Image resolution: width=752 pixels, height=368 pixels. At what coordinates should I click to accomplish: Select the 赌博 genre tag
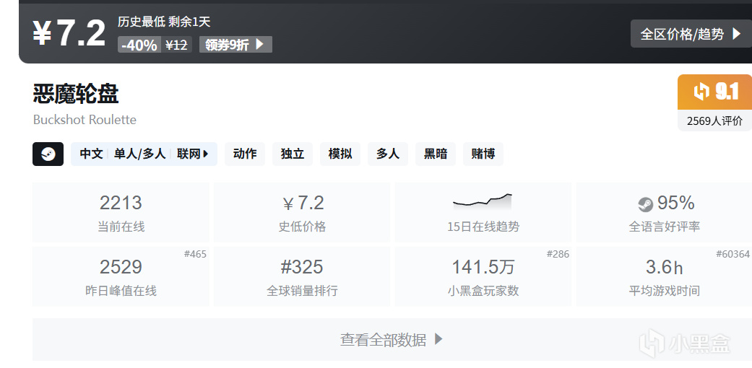pos(483,154)
